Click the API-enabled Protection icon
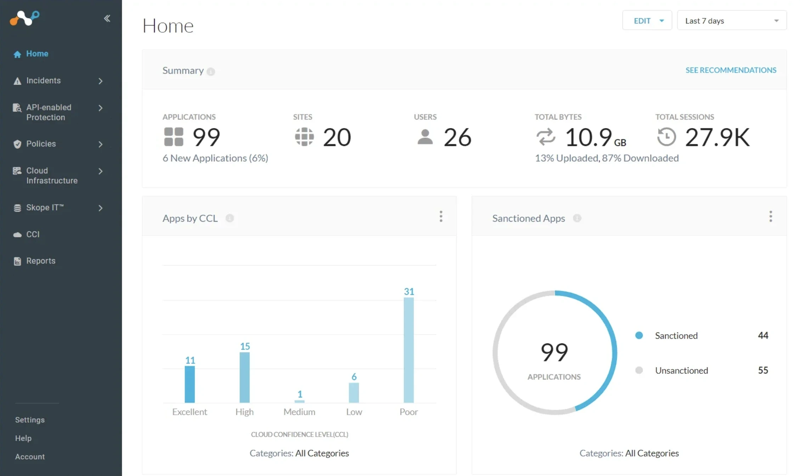 pyautogui.click(x=17, y=108)
